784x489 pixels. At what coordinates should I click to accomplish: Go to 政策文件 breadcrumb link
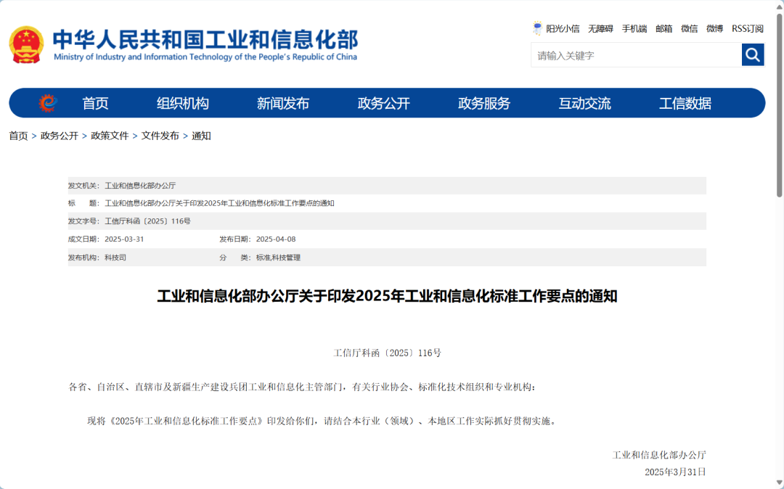pyautogui.click(x=110, y=136)
